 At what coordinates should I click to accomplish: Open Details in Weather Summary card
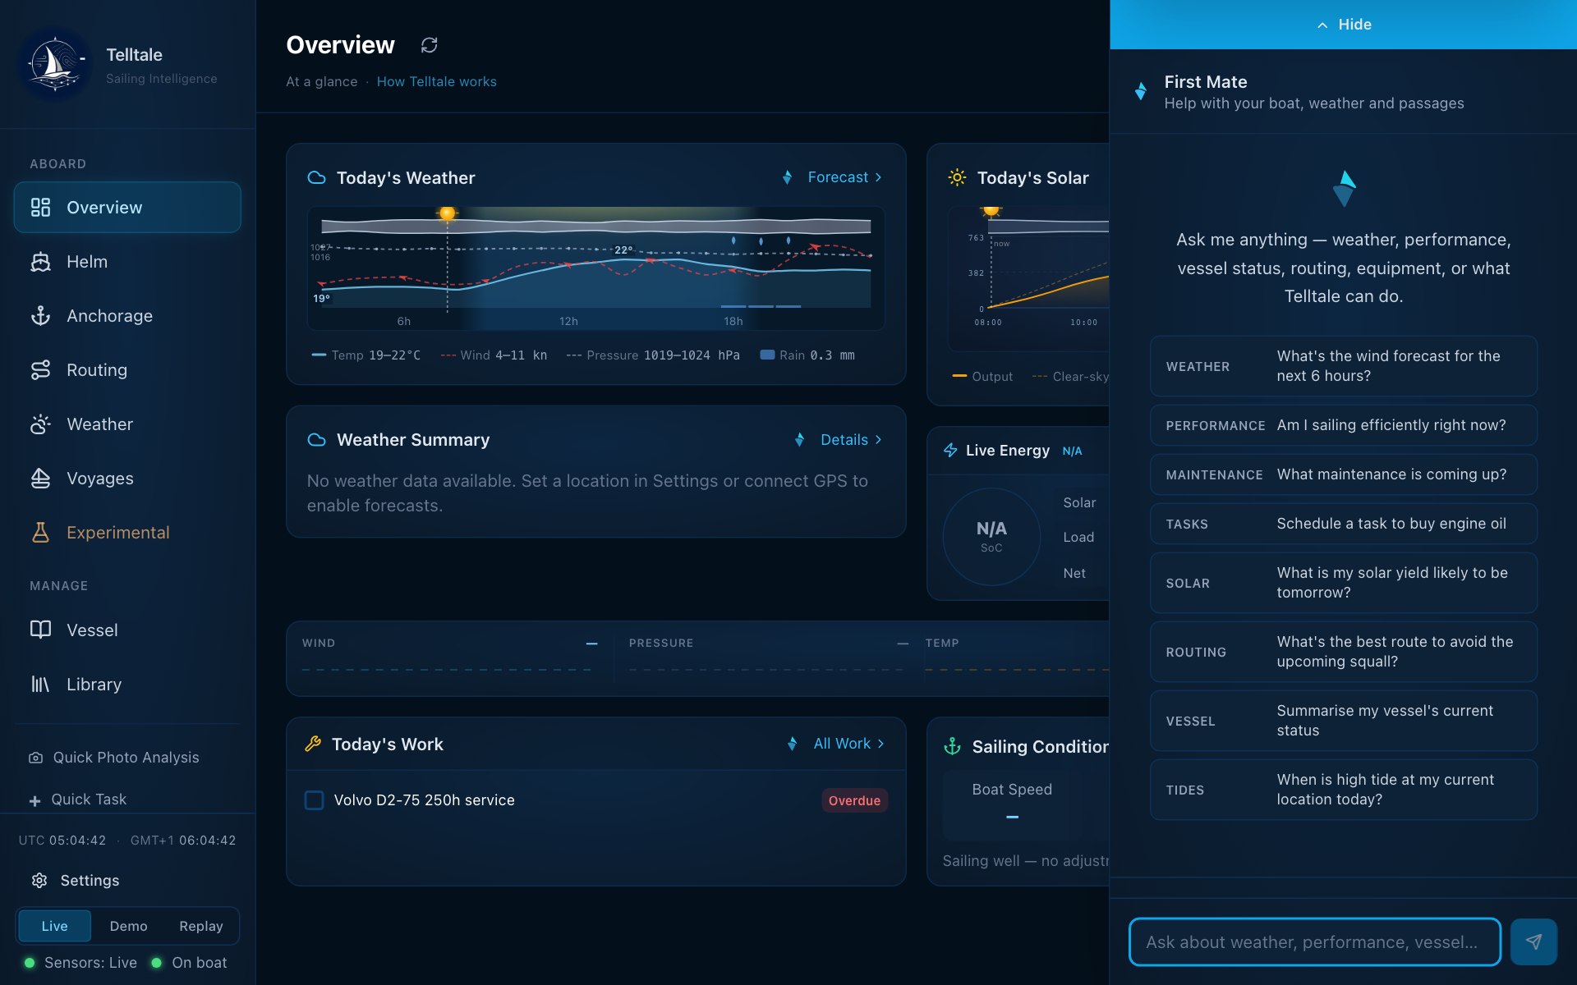852,440
